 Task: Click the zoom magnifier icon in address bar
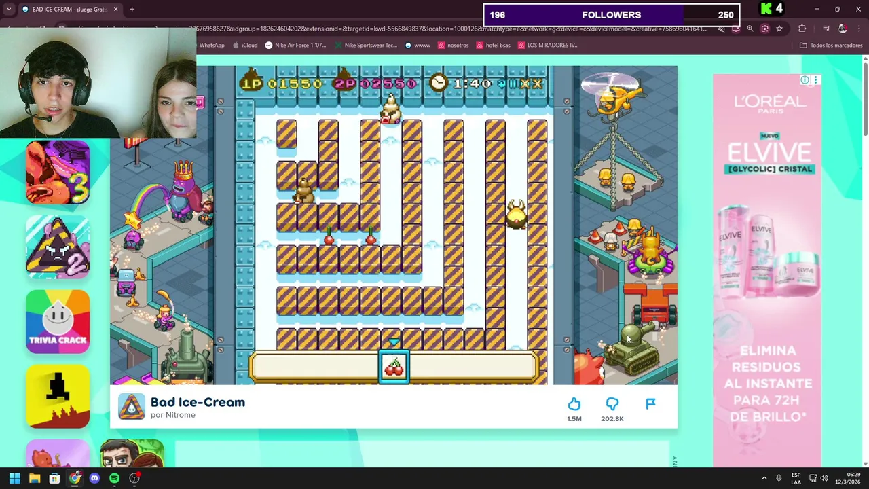click(750, 29)
